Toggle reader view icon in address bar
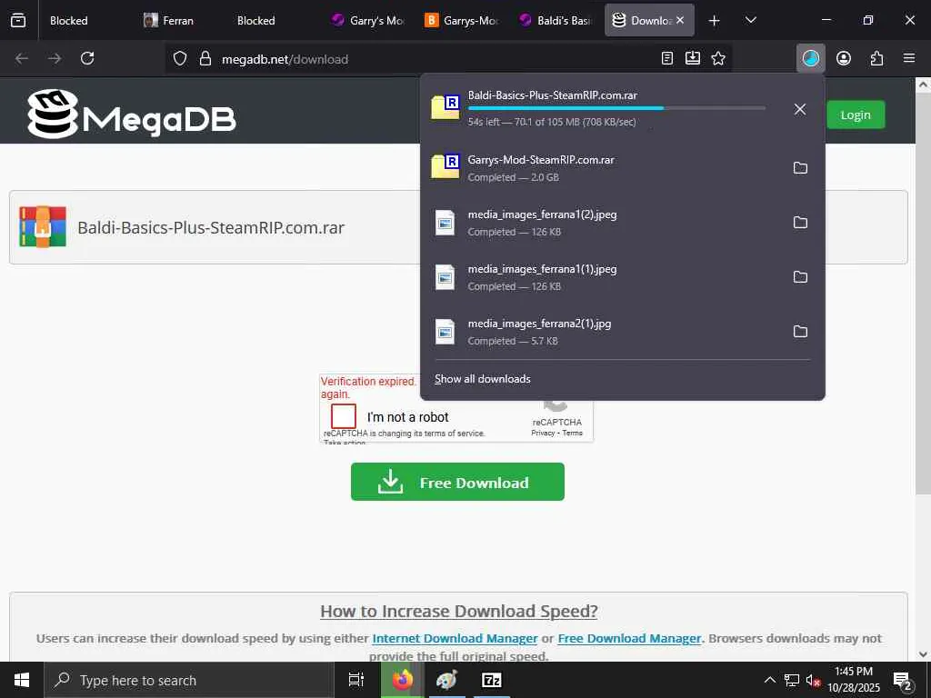 pyautogui.click(x=667, y=58)
